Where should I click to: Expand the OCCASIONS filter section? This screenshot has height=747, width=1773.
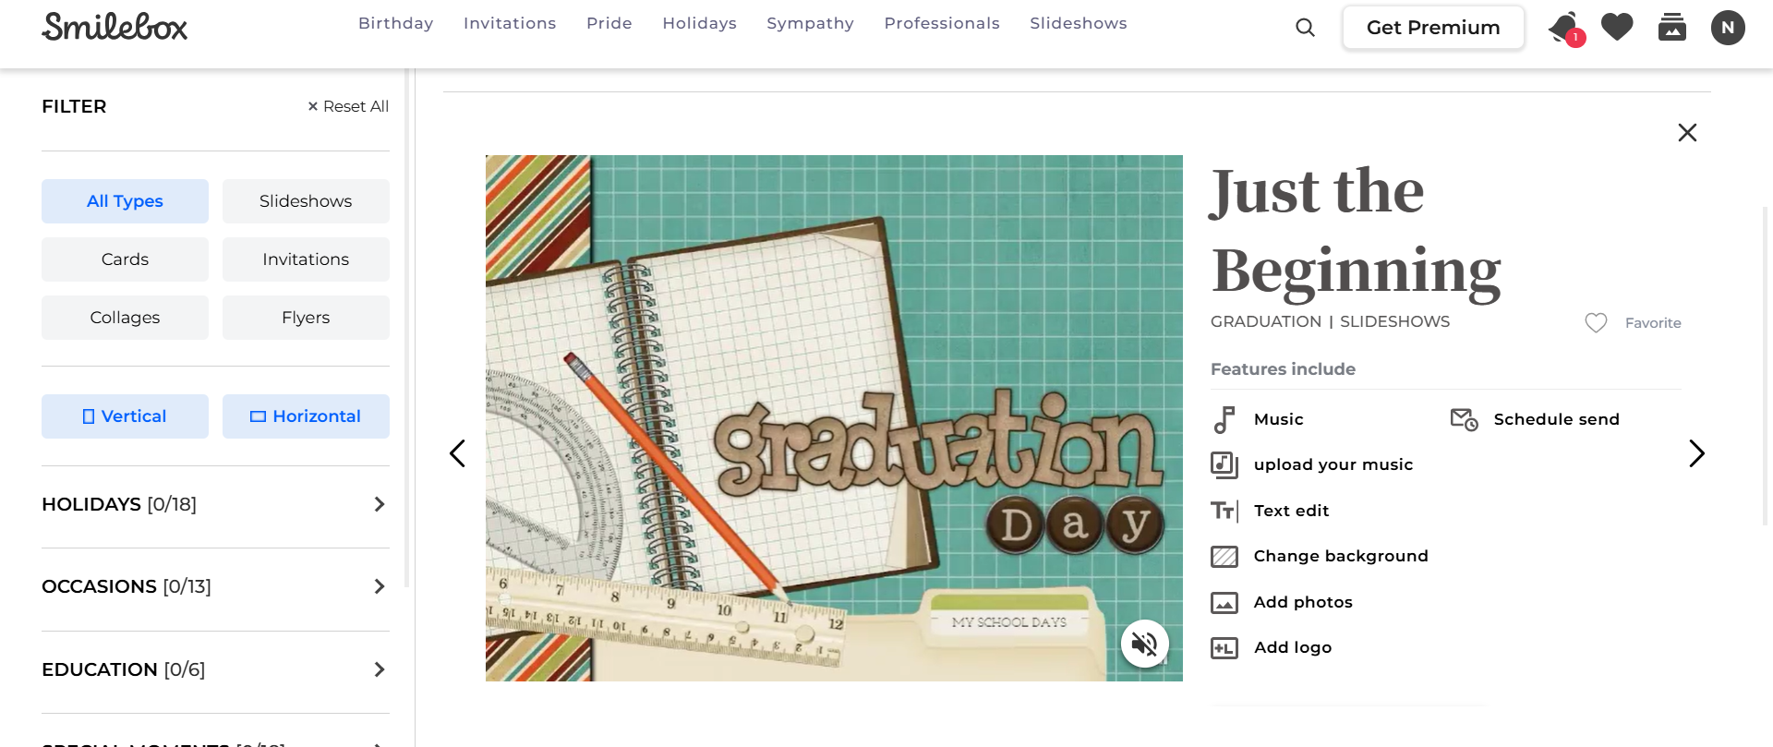pyautogui.click(x=215, y=586)
